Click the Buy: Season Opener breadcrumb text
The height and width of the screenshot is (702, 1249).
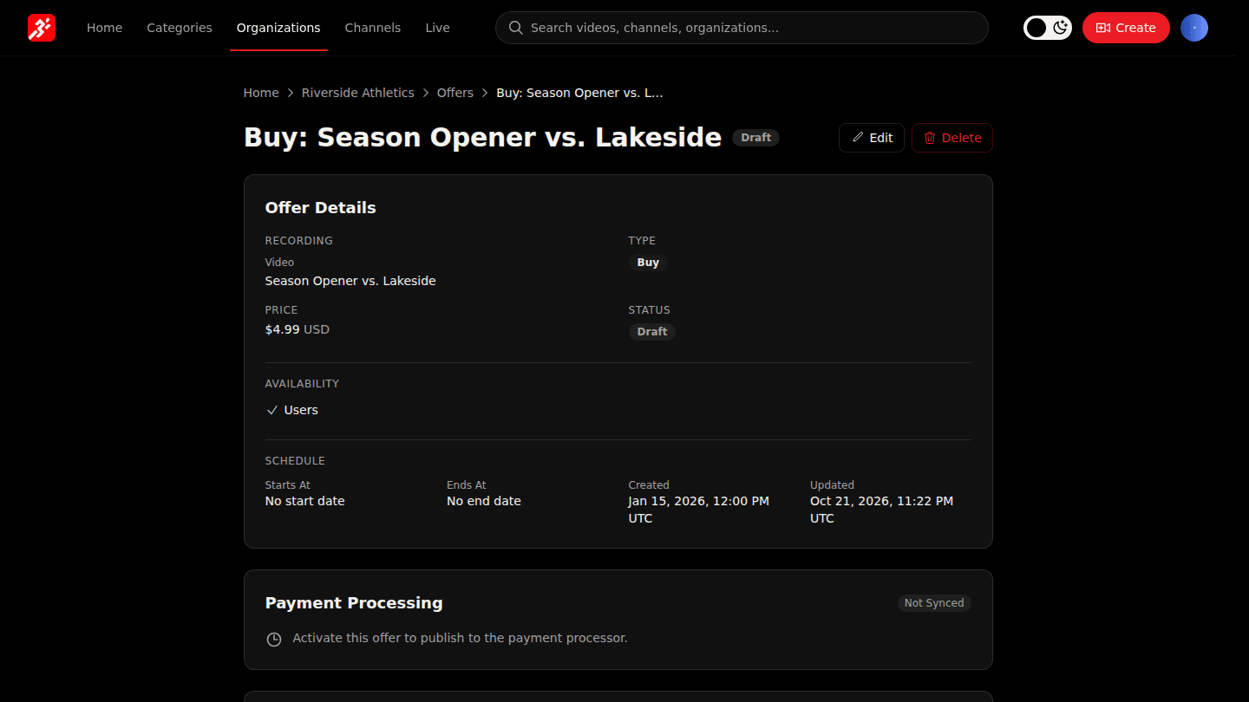(579, 93)
